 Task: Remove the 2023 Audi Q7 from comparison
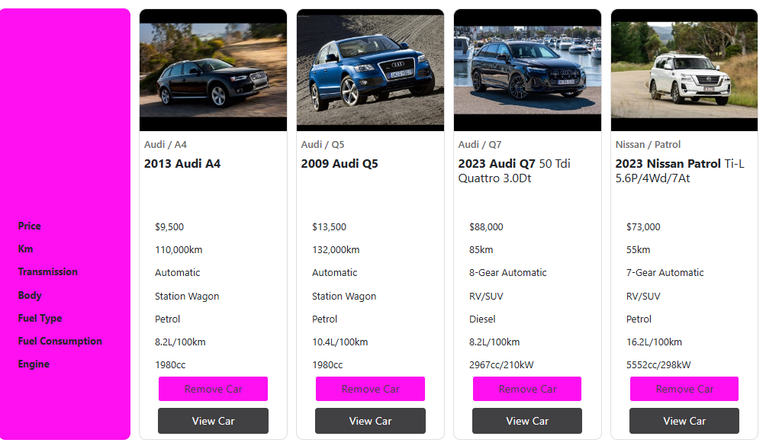pos(527,389)
